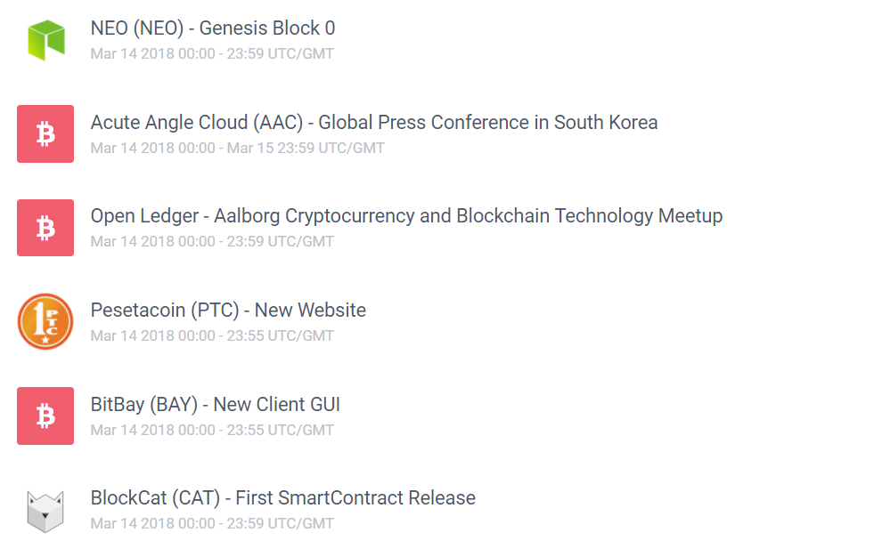Open NEO Genesis Block 0 event title

213,28
